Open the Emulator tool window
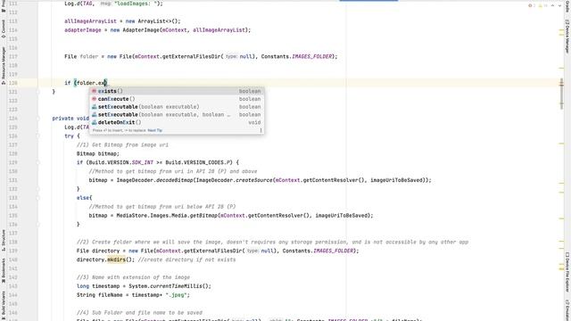The image size is (571, 321). (567, 310)
